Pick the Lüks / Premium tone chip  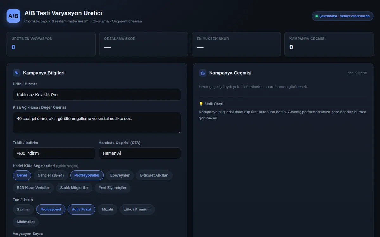pos(137,210)
